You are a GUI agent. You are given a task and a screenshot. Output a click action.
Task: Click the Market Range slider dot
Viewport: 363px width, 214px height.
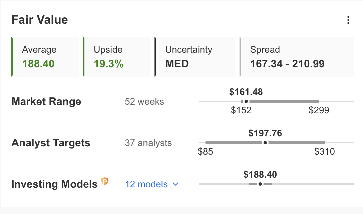tap(246, 101)
